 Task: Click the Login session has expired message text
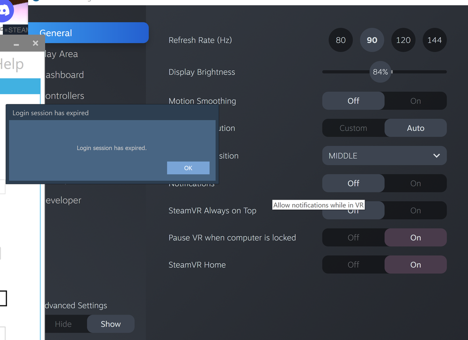pyautogui.click(x=112, y=148)
